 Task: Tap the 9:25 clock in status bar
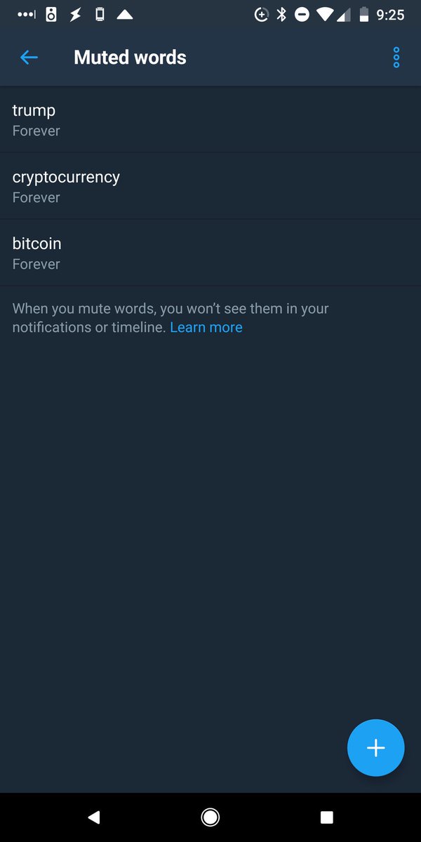(391, 14)
